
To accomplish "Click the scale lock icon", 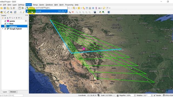I will 118,95.
